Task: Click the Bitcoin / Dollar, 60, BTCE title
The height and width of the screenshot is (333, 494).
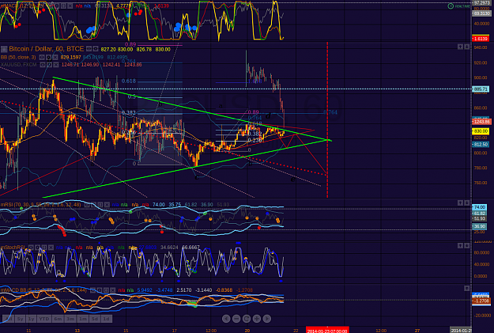Action: pyautogui.click(x=47, y=49)
